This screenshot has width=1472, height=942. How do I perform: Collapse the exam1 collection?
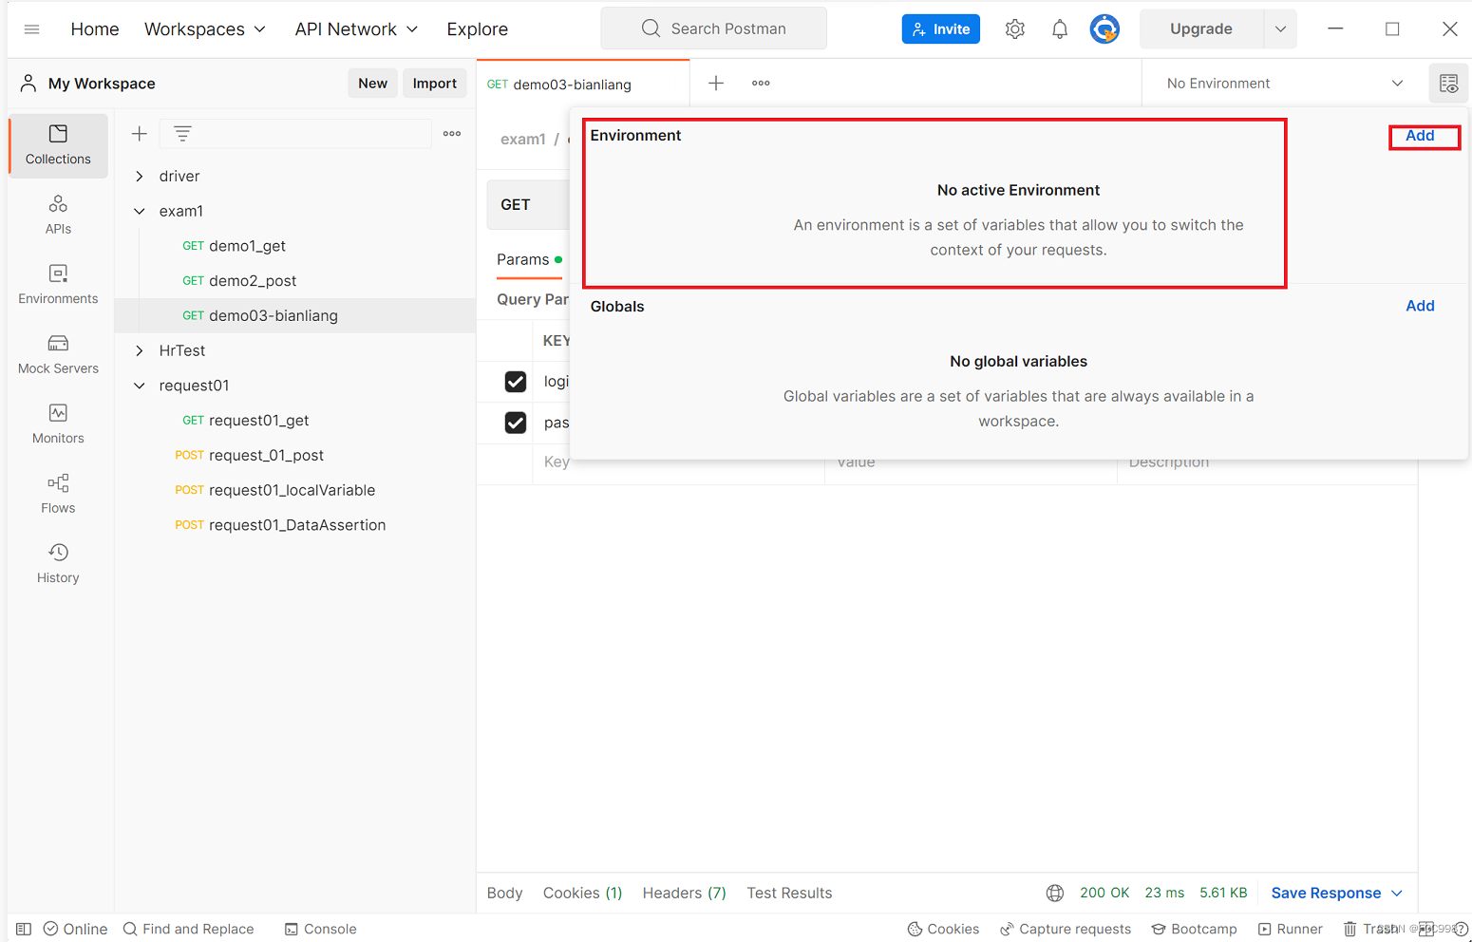[140, 211]
